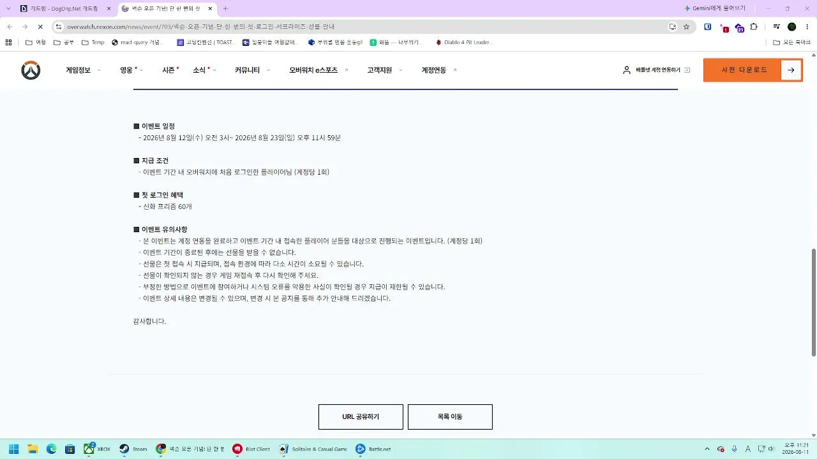The width and height of the screenshot is (817, 459).
Task: Open the Extensions puzzle-piece menu
Action: coord(754,27)
